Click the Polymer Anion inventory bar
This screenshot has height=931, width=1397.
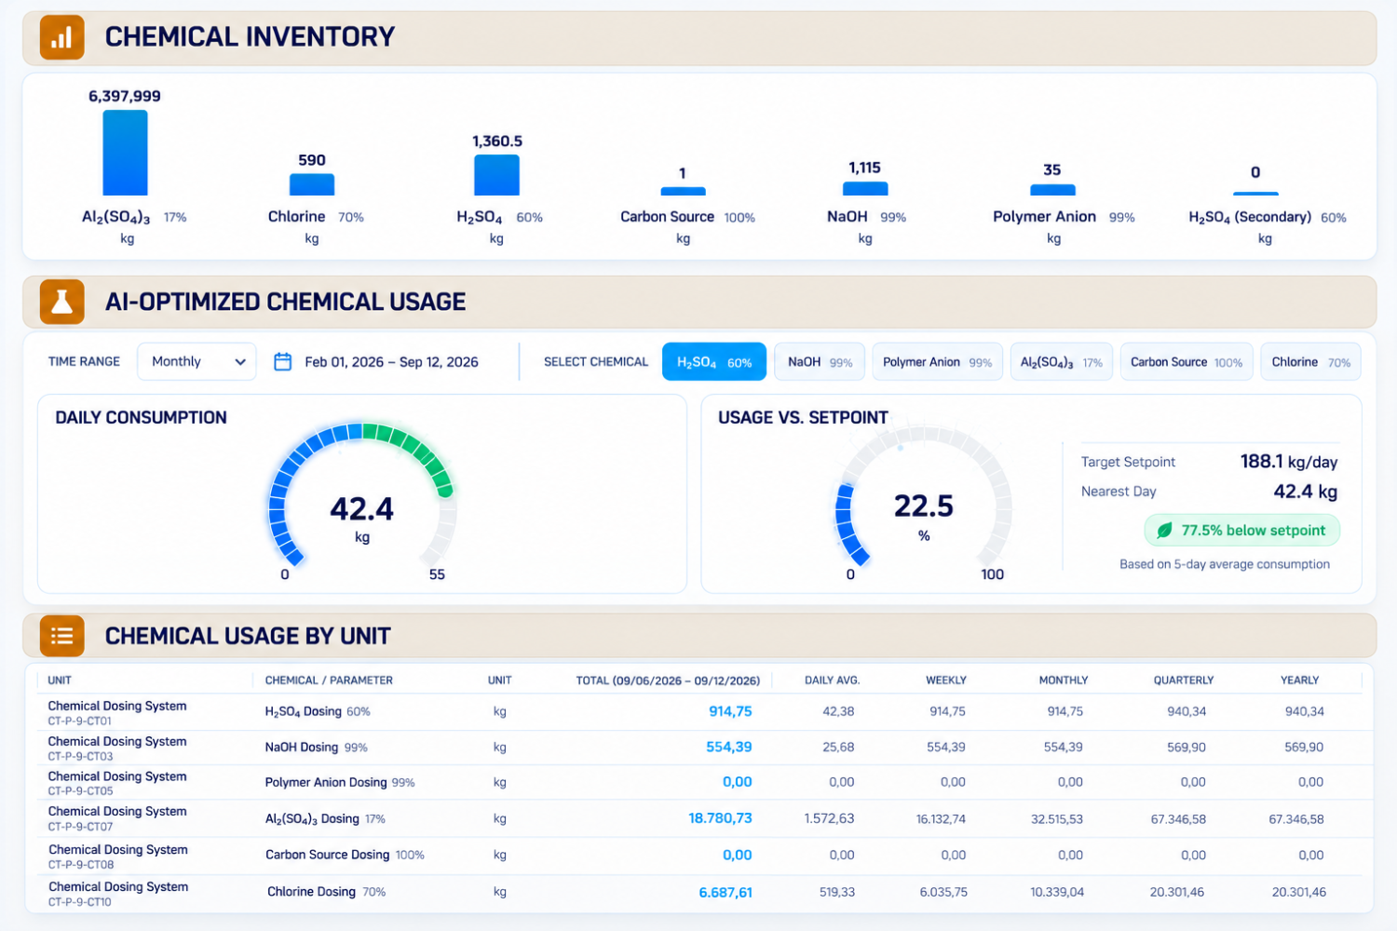1053,190
